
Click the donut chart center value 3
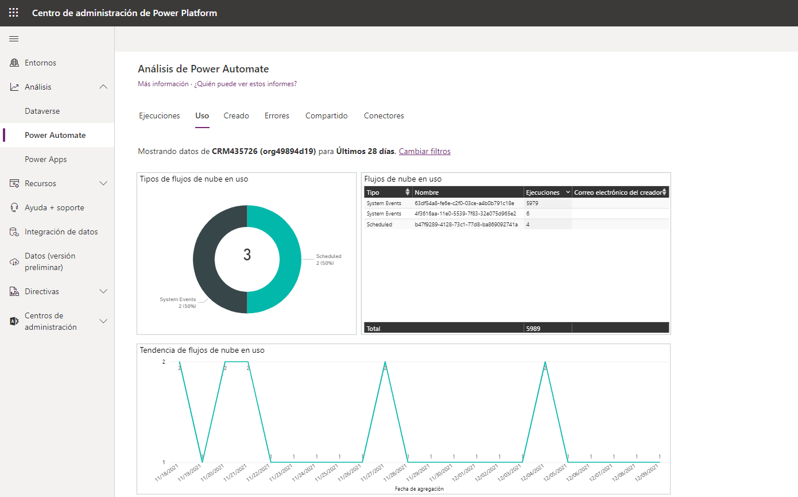(247, 255)
